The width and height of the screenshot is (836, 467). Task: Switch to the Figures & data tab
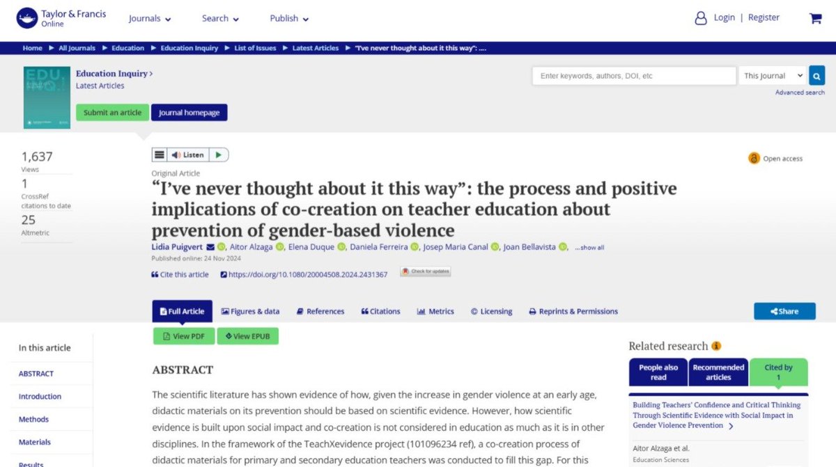click(250, 311)
